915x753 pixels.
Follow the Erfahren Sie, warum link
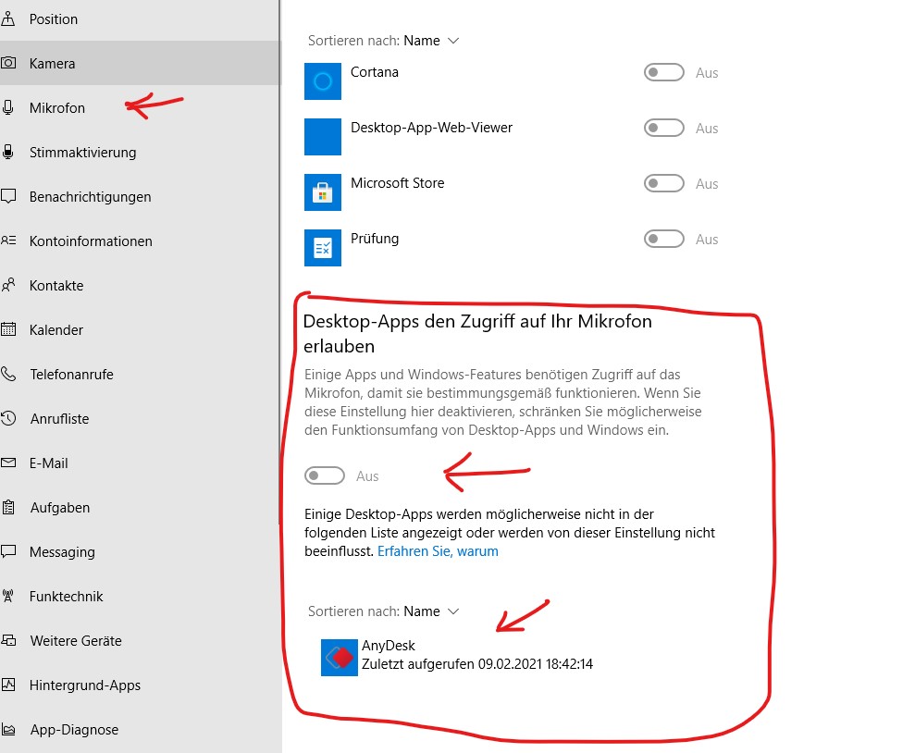click(438, 551)
